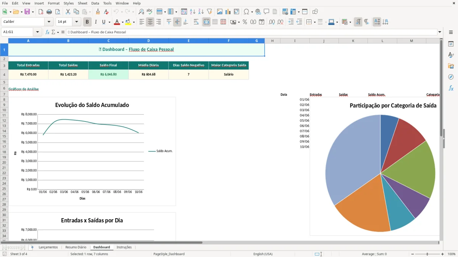
Task: Toggle Align Right button
Action: pos(158,22)
